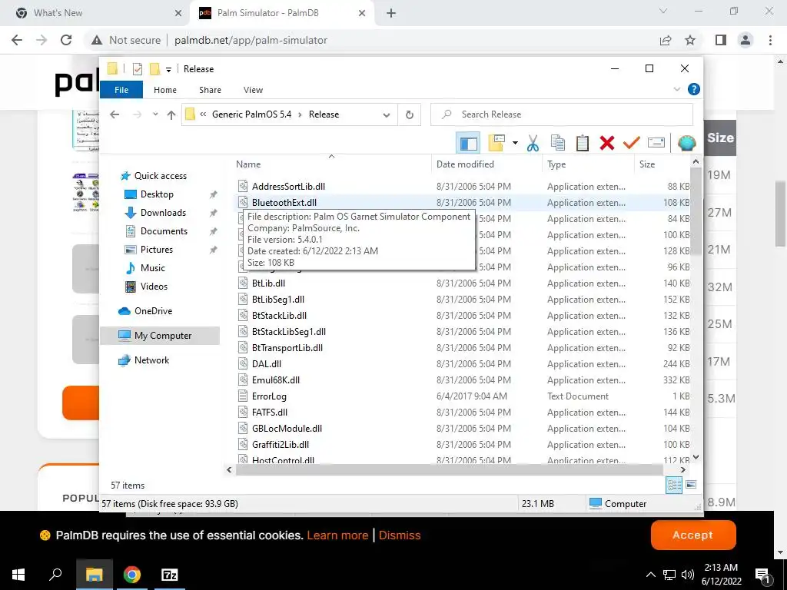Image resolution: width=787 pixels, height=590 pixels.
Task: Sort by Date modified column header
Action: [486, 164]
